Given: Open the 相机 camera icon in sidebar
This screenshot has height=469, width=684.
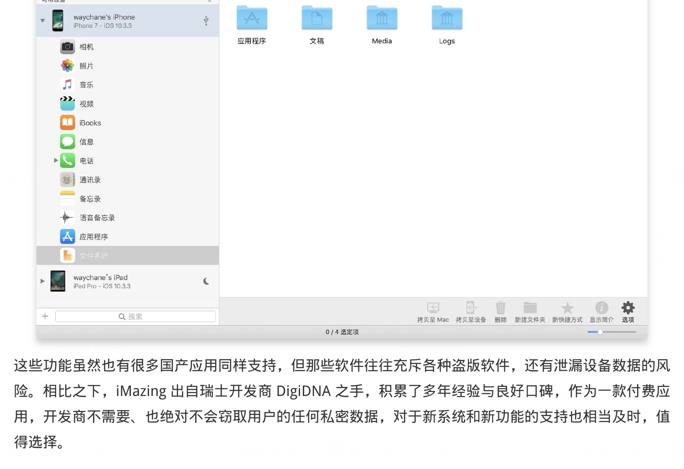Looking at the screenshot, I should click(x=67, y=47).
